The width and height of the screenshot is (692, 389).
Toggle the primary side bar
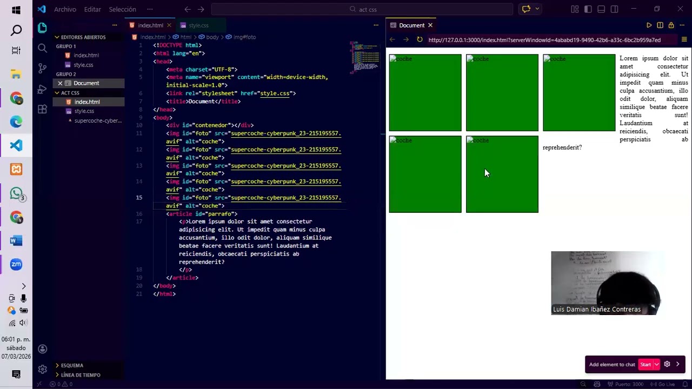click(x=588, y=9)
